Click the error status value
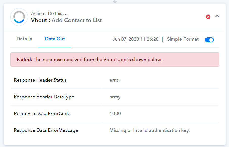This screenshot has width=229, height=147. point(115,80)
